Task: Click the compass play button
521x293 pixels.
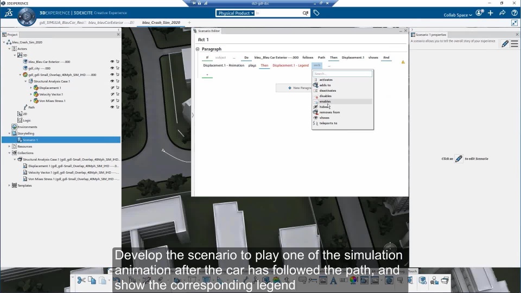Action: 27,16
